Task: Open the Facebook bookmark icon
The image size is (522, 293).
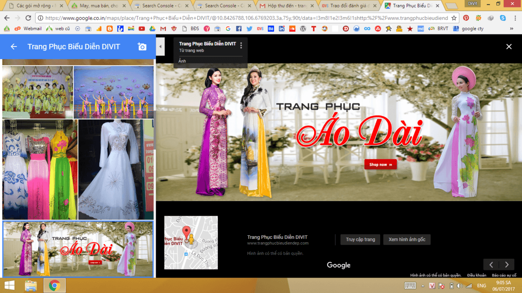Action: (x=239, y=29)
